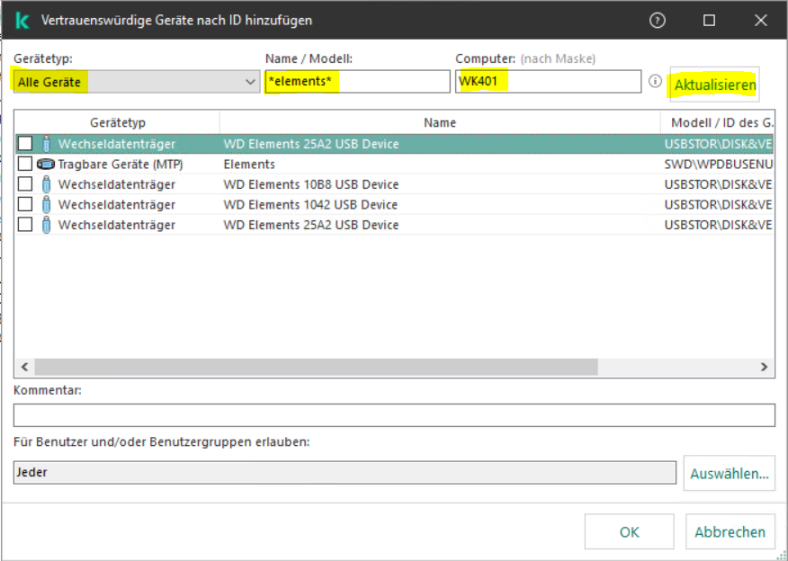The height and width of the screenshot is (561, 788).
Task: Confirm with the OK button
Action: click(630, 532)
